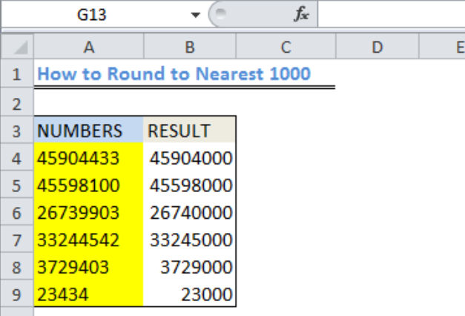
Task: Select cell containing 45598000
Action: pyautogui.click(x=190, y=185)
